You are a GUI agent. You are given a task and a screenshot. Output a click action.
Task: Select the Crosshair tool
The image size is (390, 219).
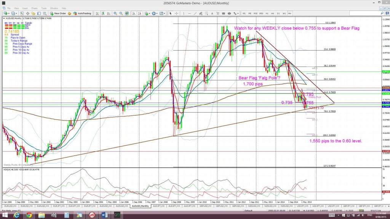[176, 13]
